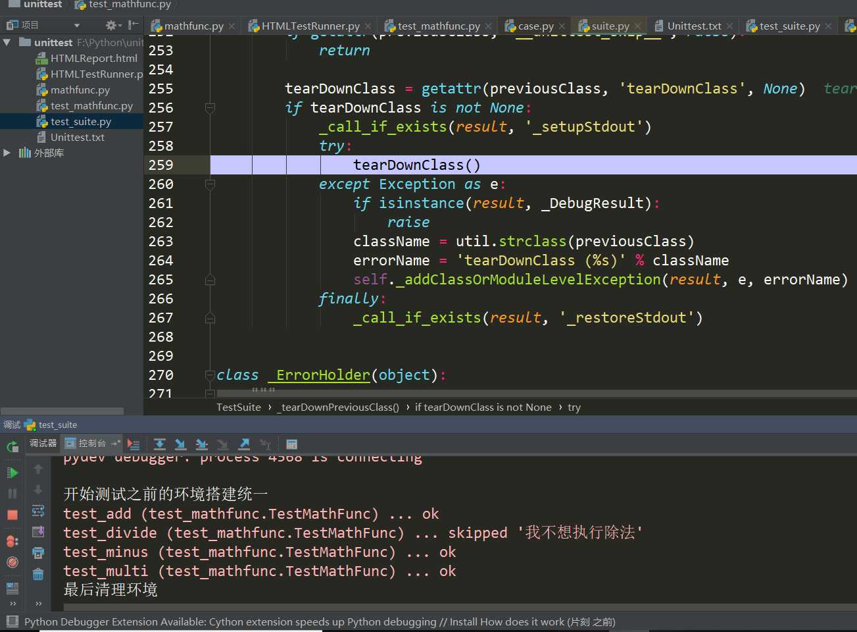
Task: Click the Pause Program button
Action: click(12, 493)
